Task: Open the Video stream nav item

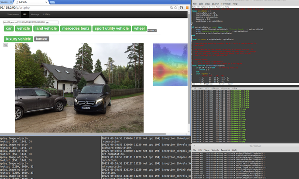Action: click(13, 14)
